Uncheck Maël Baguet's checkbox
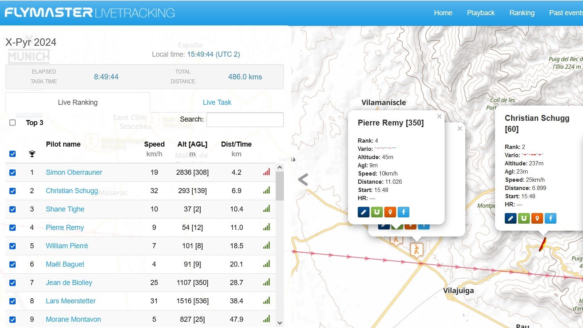The image size is (583, 328). point(13,264)
